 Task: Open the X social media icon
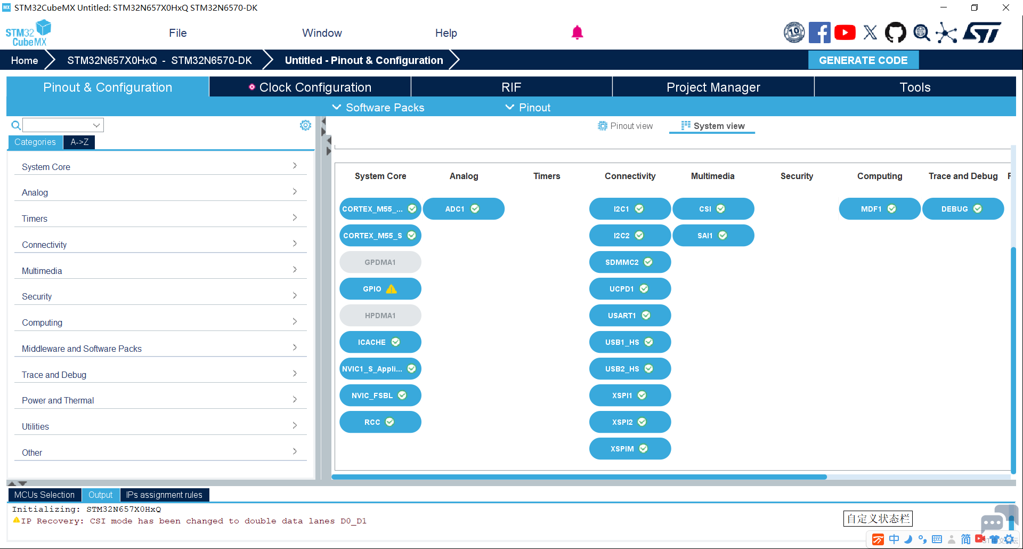[870, 33]
